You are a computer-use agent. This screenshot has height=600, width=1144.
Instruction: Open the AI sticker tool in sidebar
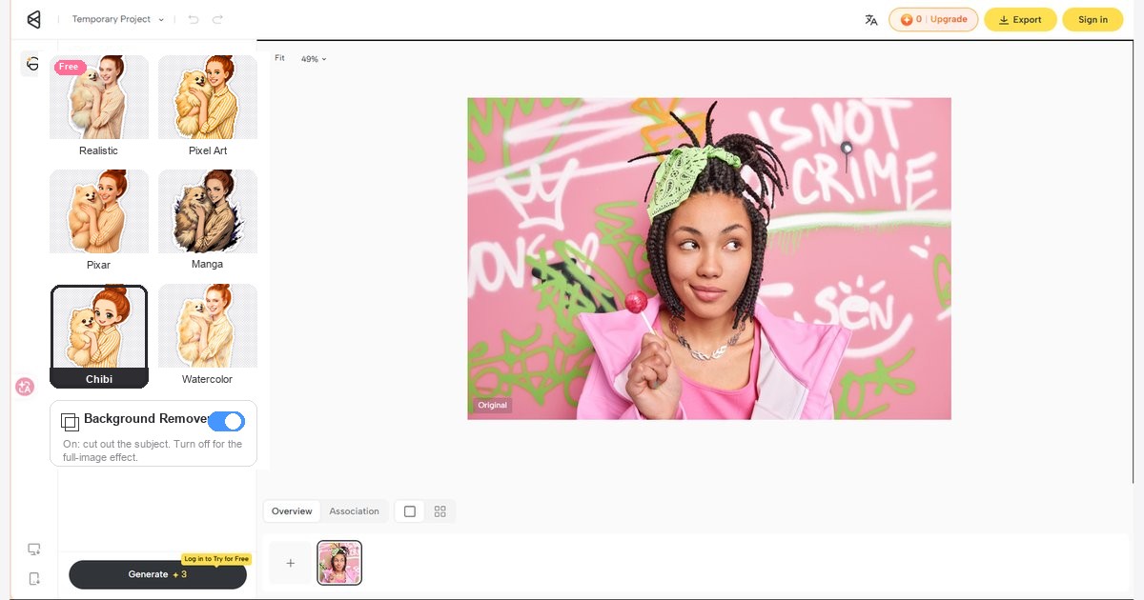pos(32,64)
